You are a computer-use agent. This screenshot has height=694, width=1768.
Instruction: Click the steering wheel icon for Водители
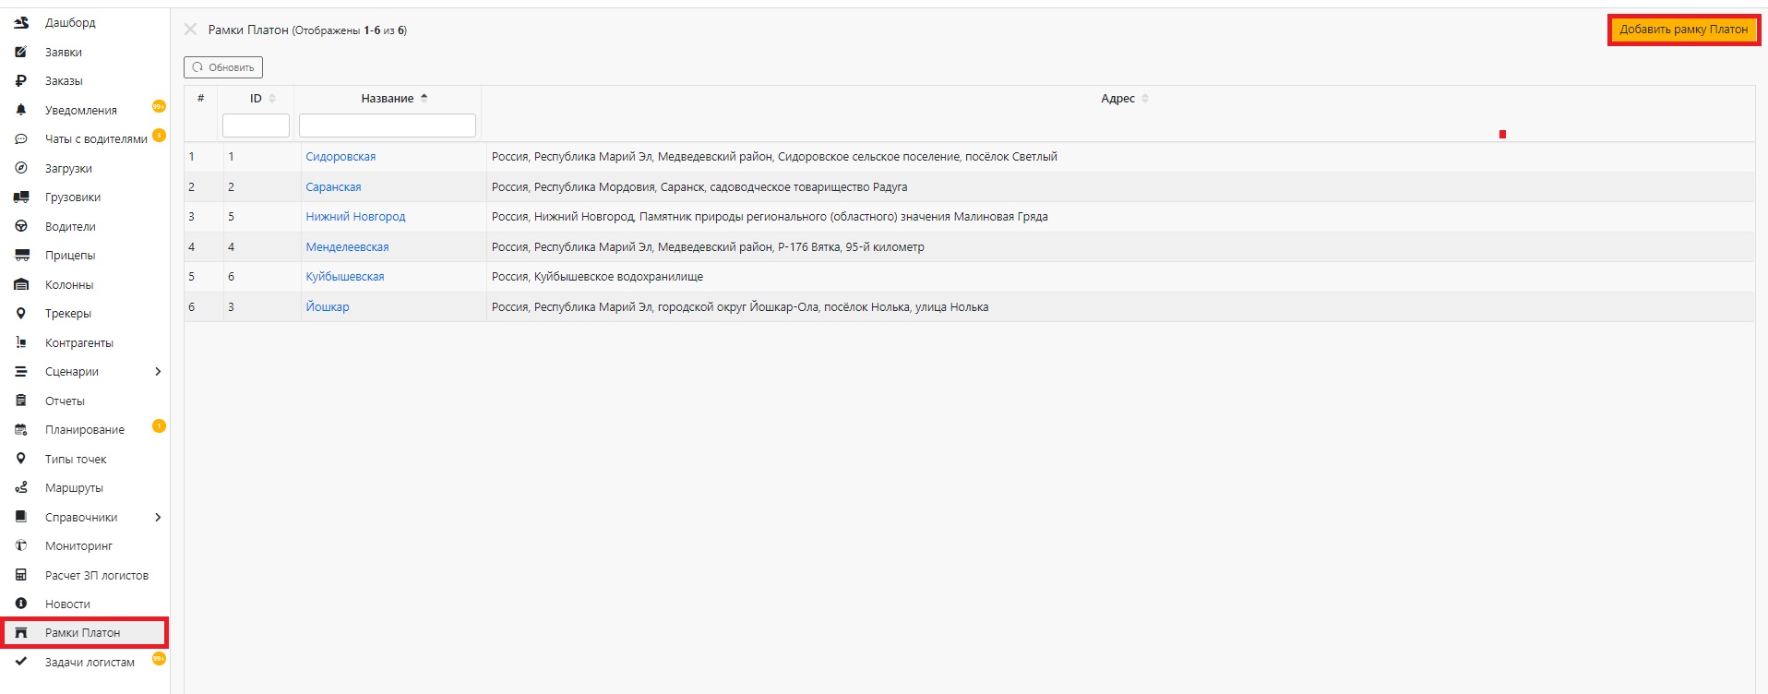[x=21, y=226]
